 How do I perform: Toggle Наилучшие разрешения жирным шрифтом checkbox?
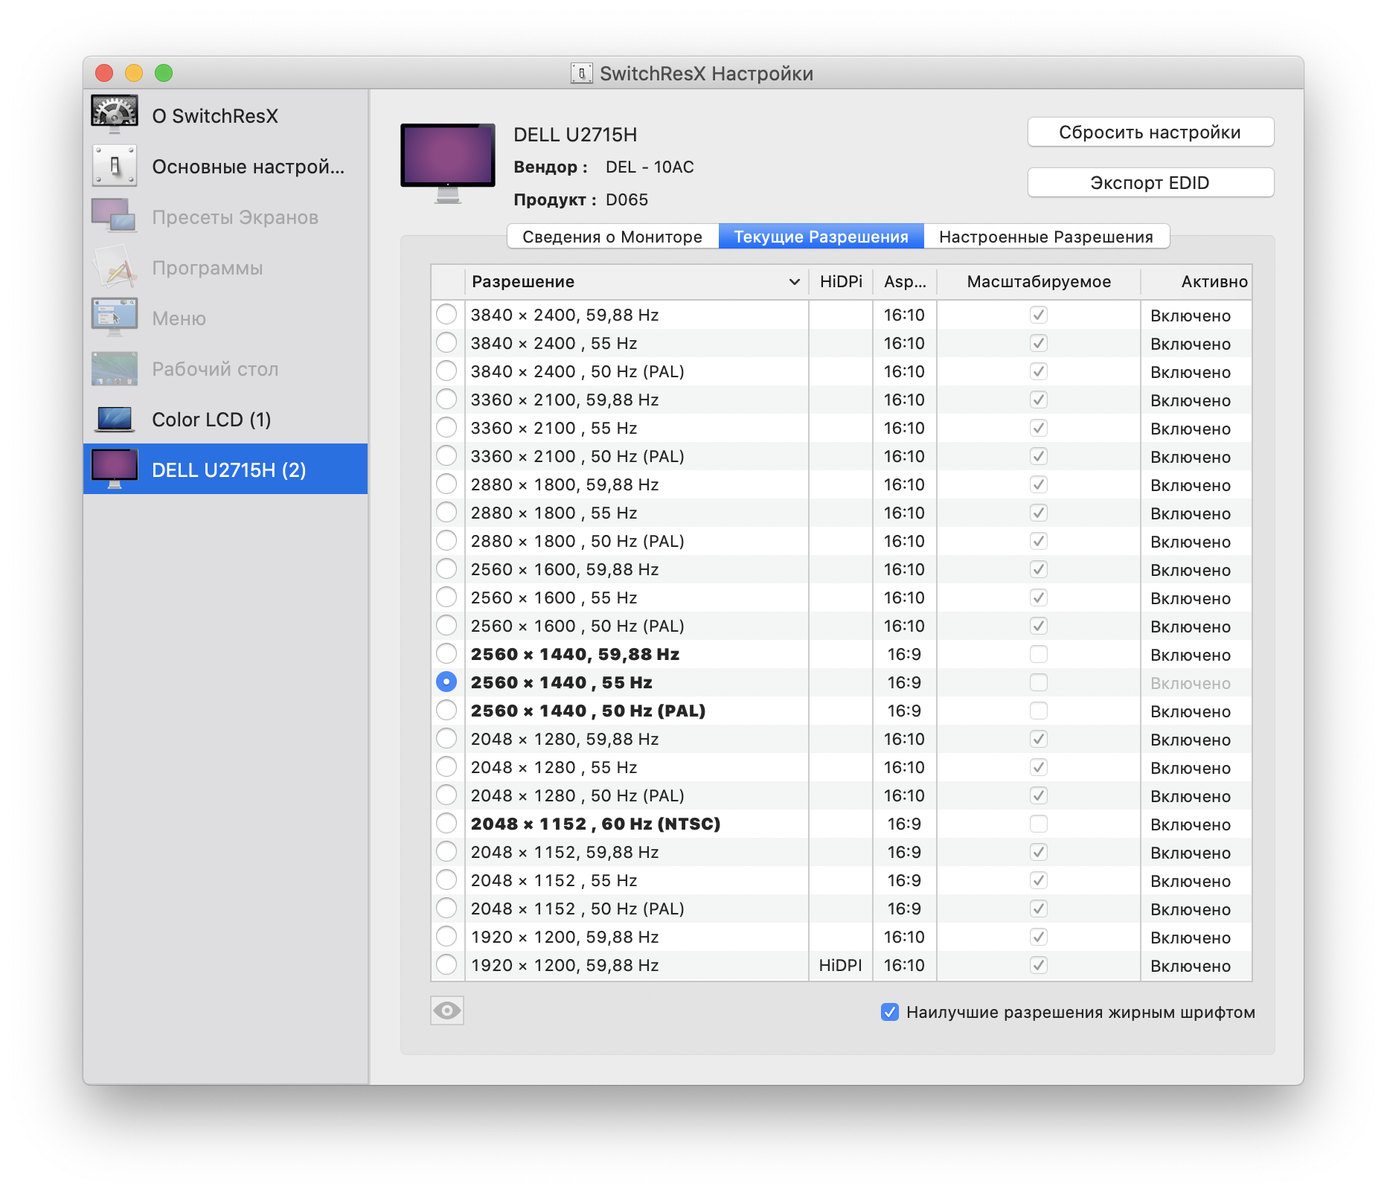(890, 1012)
